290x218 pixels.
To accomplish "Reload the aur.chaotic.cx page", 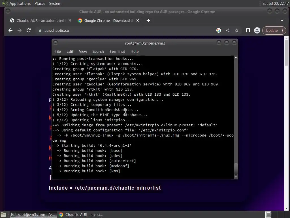I will 29,30.
